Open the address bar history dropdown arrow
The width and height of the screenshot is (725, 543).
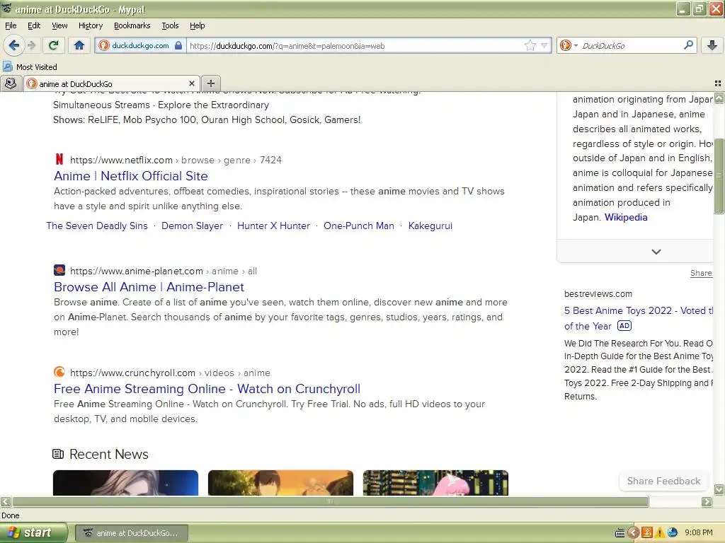(x=544, y=45)
